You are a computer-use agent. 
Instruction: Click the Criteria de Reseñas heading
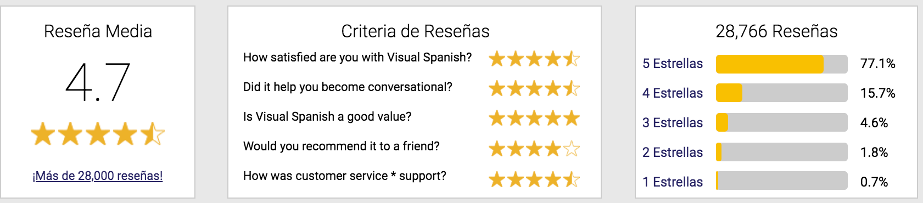415,31
